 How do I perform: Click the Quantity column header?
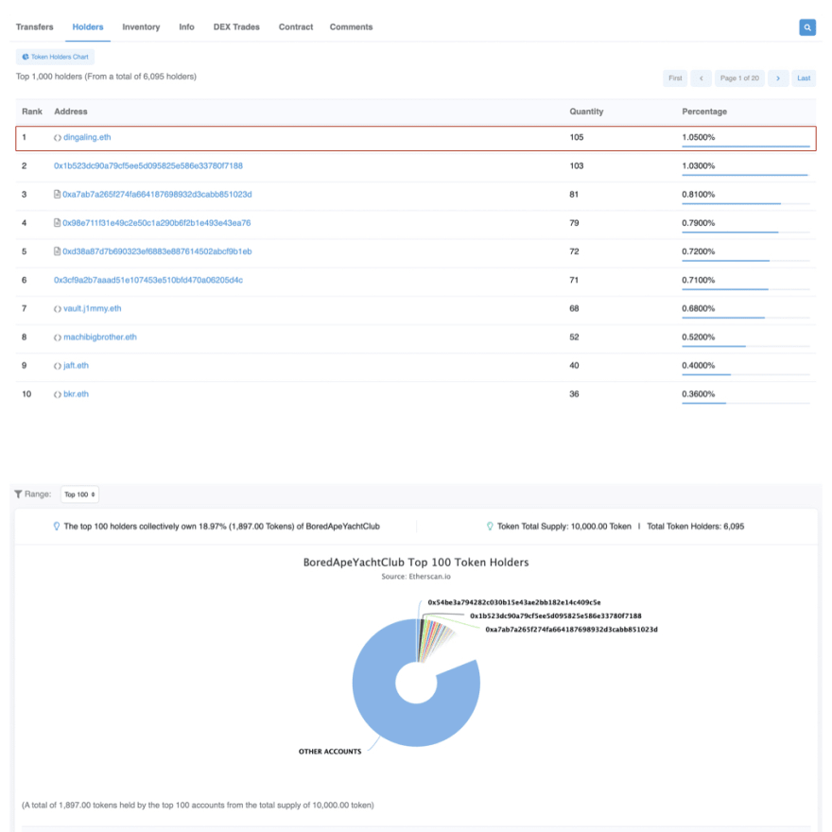(x=586, y=112)
